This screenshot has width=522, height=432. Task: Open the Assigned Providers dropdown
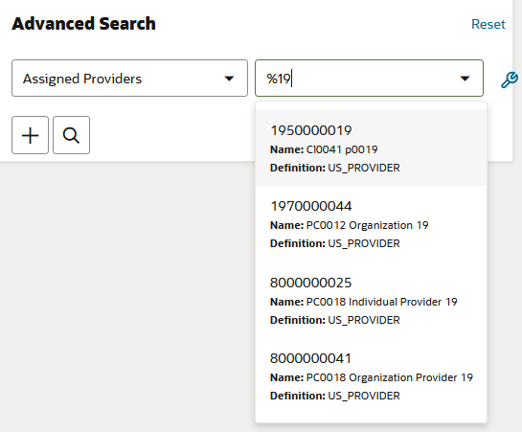click(x=129, y=79)
